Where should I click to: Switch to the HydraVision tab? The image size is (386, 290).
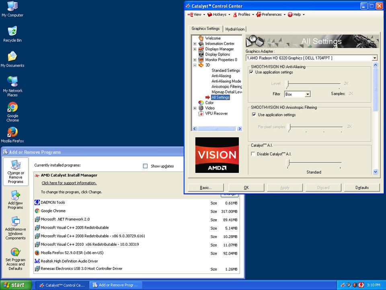[235, 29]
